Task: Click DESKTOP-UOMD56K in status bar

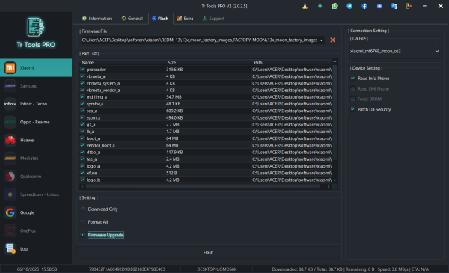Action: [217, 269]
